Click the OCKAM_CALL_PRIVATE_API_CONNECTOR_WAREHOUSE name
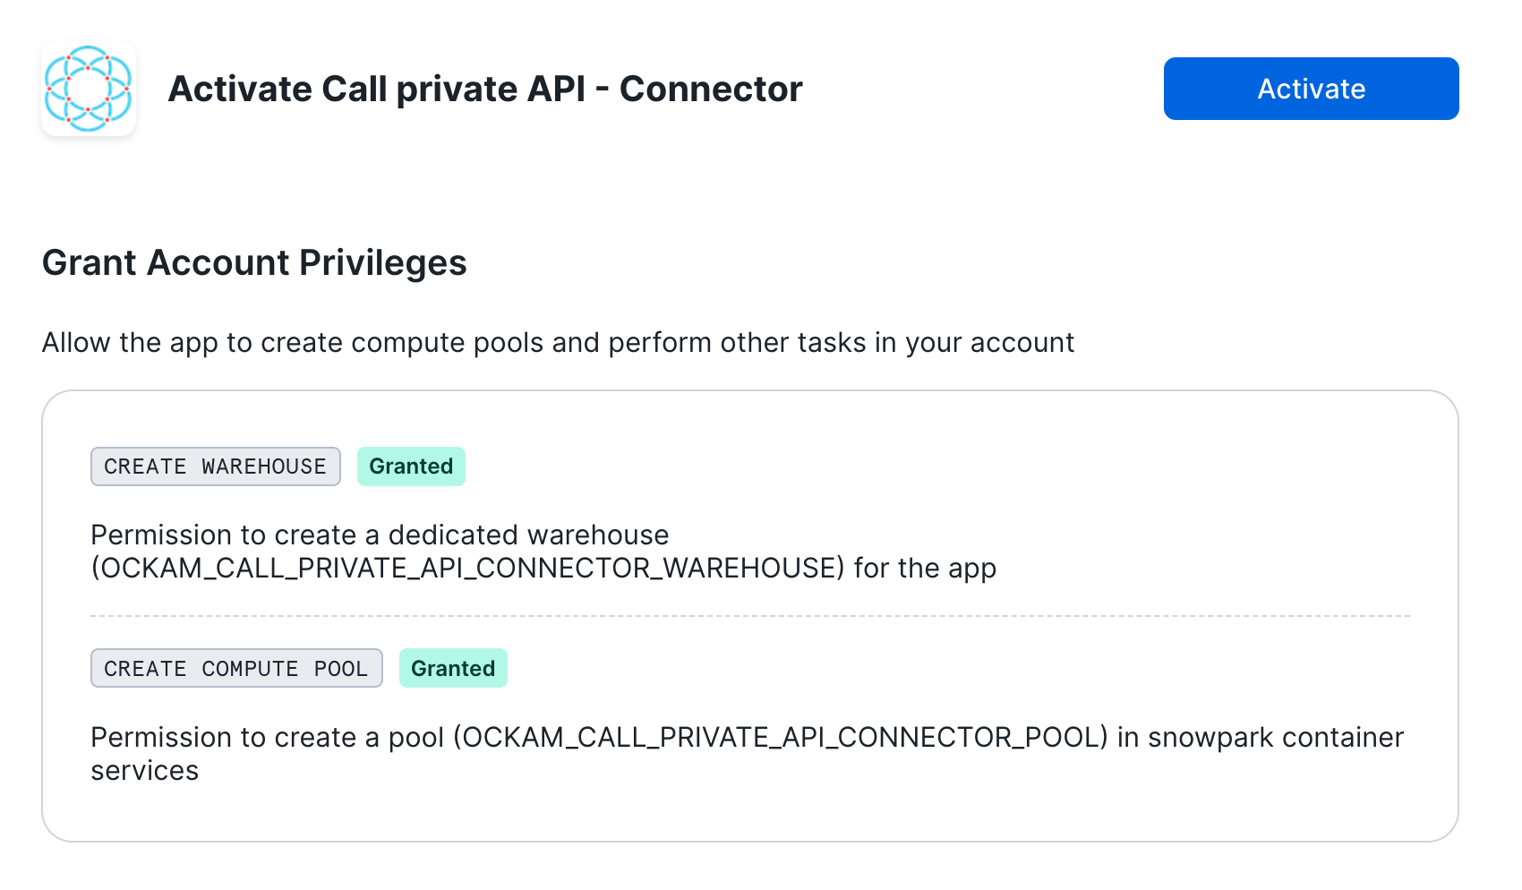The width and height of the screenshot is (1522, 890). coord(468,569)
